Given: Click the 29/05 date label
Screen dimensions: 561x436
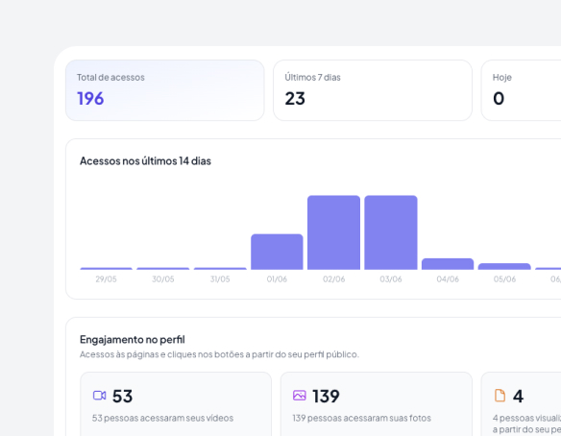Looking at the screenshot, I should [107, 279].
